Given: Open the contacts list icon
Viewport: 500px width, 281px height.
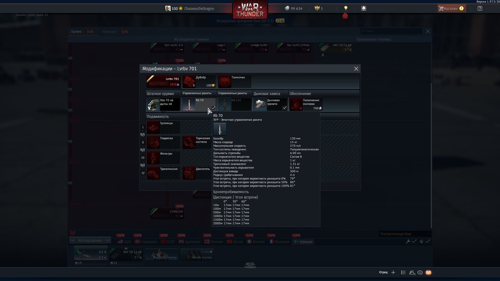Looking at the screenshot, I should click(403, 272).
